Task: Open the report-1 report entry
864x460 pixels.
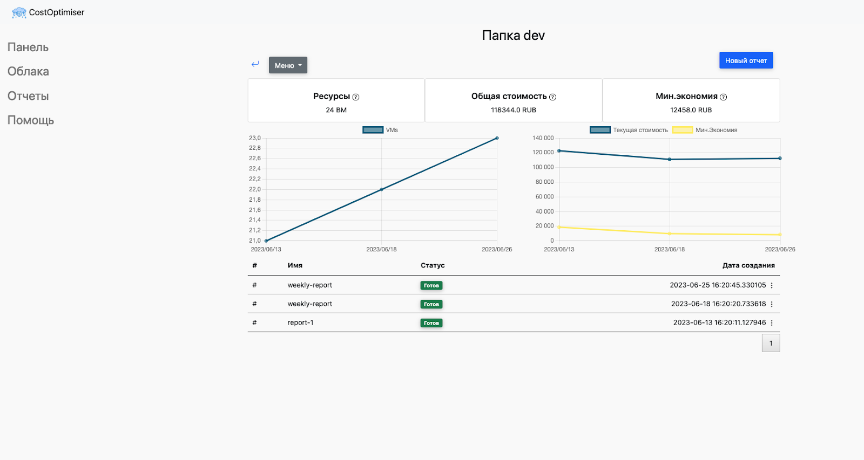Action: click(300, 322)
